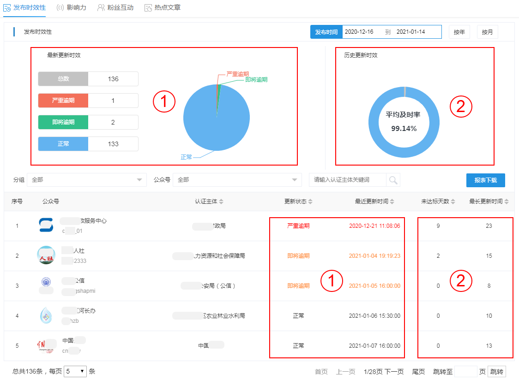Viewport: 519px width, 380px height.
Task: Select the 按月 button
Action: [487, 32]
